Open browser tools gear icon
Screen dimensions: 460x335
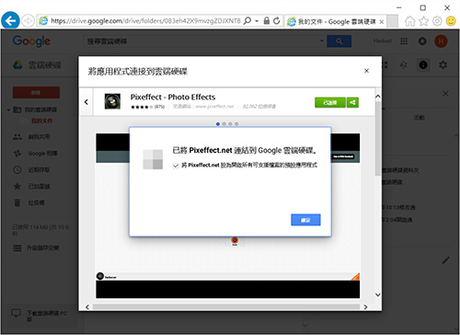437,21
